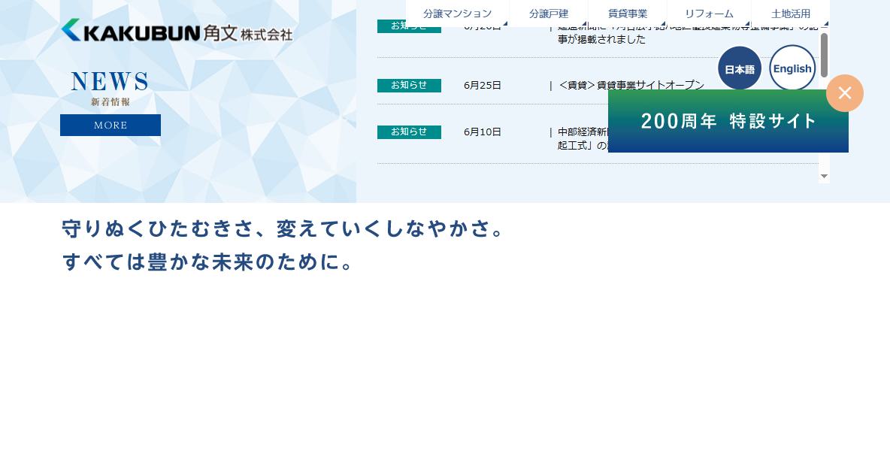Open the 分譲マンション menu
Screen dimensions: 890x469
coord(458,14)
